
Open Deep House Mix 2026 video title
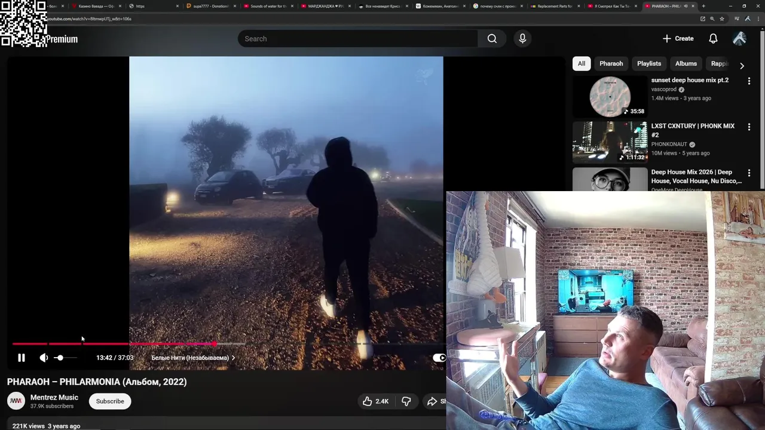coord(696,176)
